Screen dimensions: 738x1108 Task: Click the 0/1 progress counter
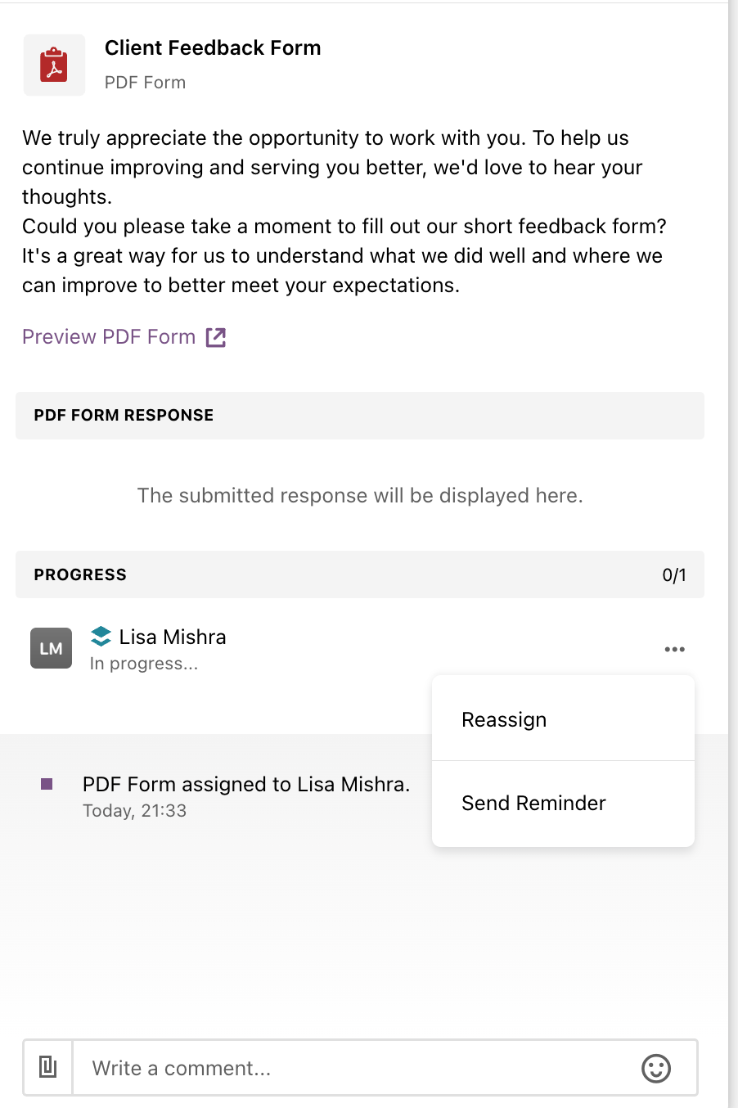pyautogui.click(x=674, y=575)
